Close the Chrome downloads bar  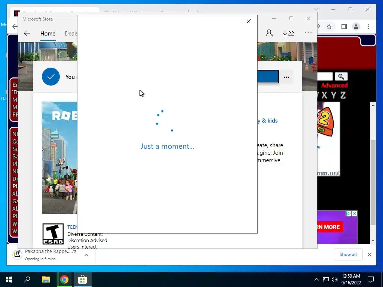coord(369,254)
